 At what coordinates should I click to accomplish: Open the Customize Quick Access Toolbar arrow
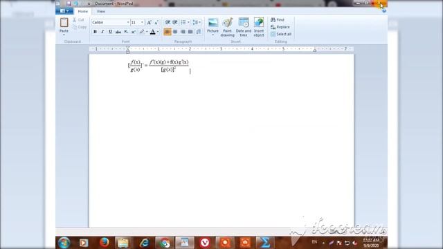point(89,3)
